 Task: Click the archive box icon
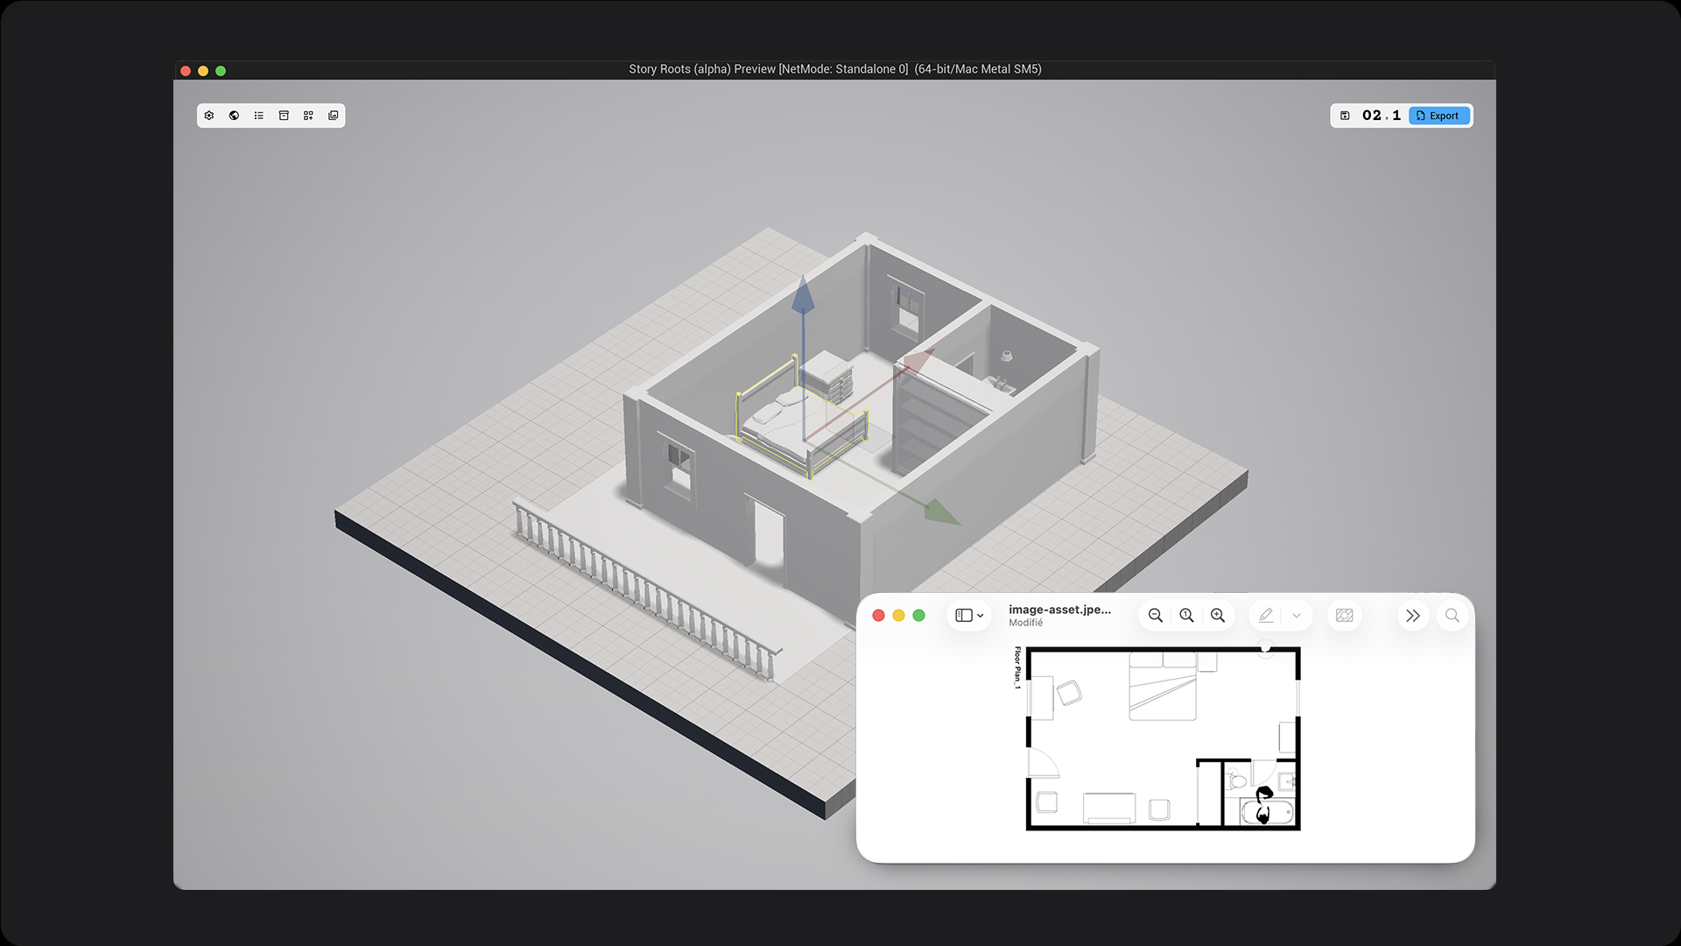284,116
